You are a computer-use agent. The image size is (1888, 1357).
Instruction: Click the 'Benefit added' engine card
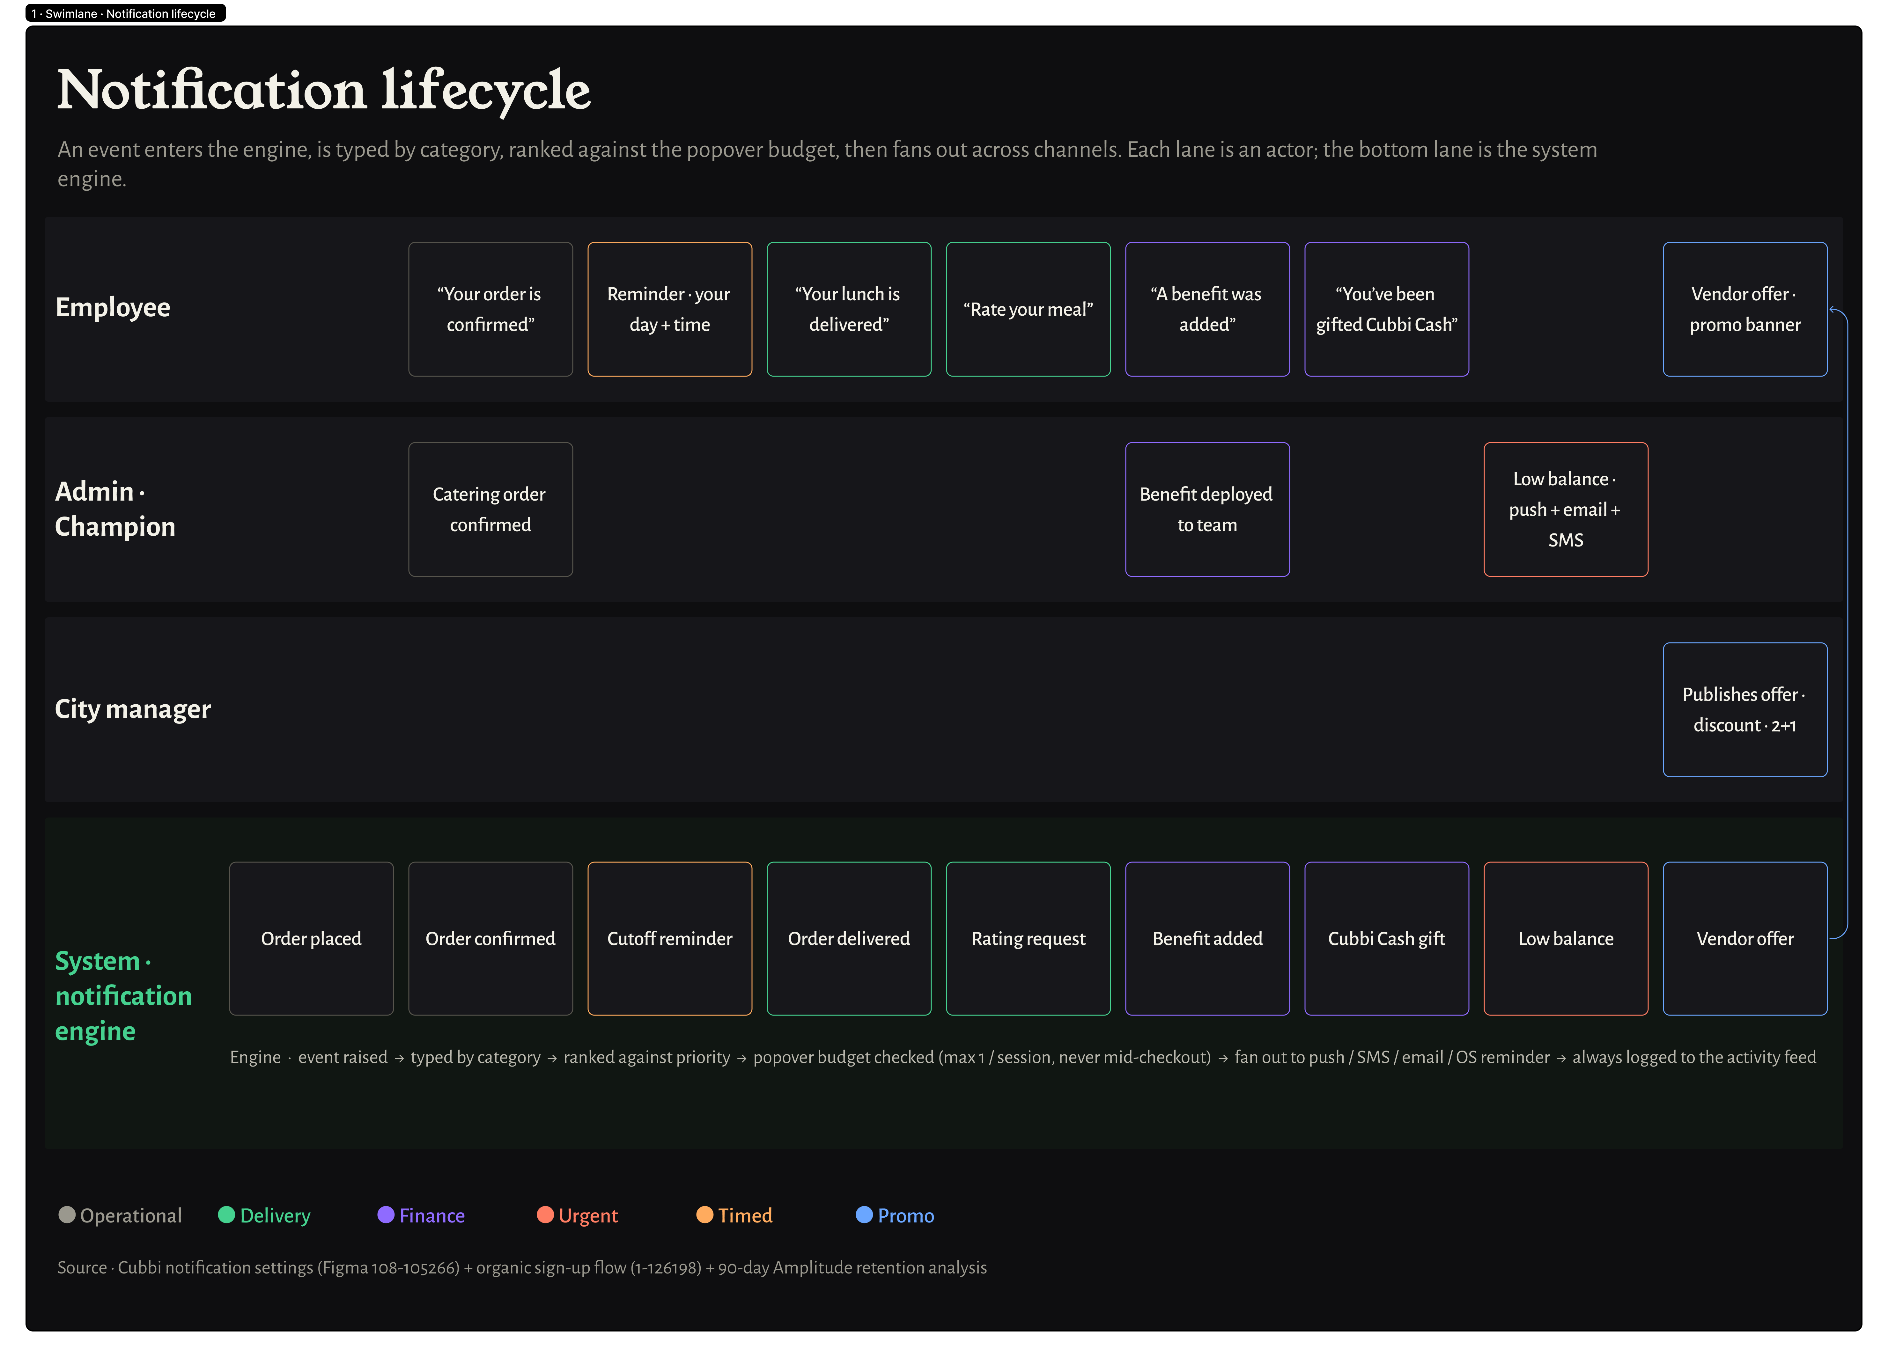(x=1207, y=938)
